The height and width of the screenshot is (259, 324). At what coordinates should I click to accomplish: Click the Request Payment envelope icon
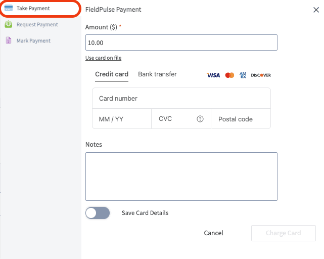click(x=9, y=24)
